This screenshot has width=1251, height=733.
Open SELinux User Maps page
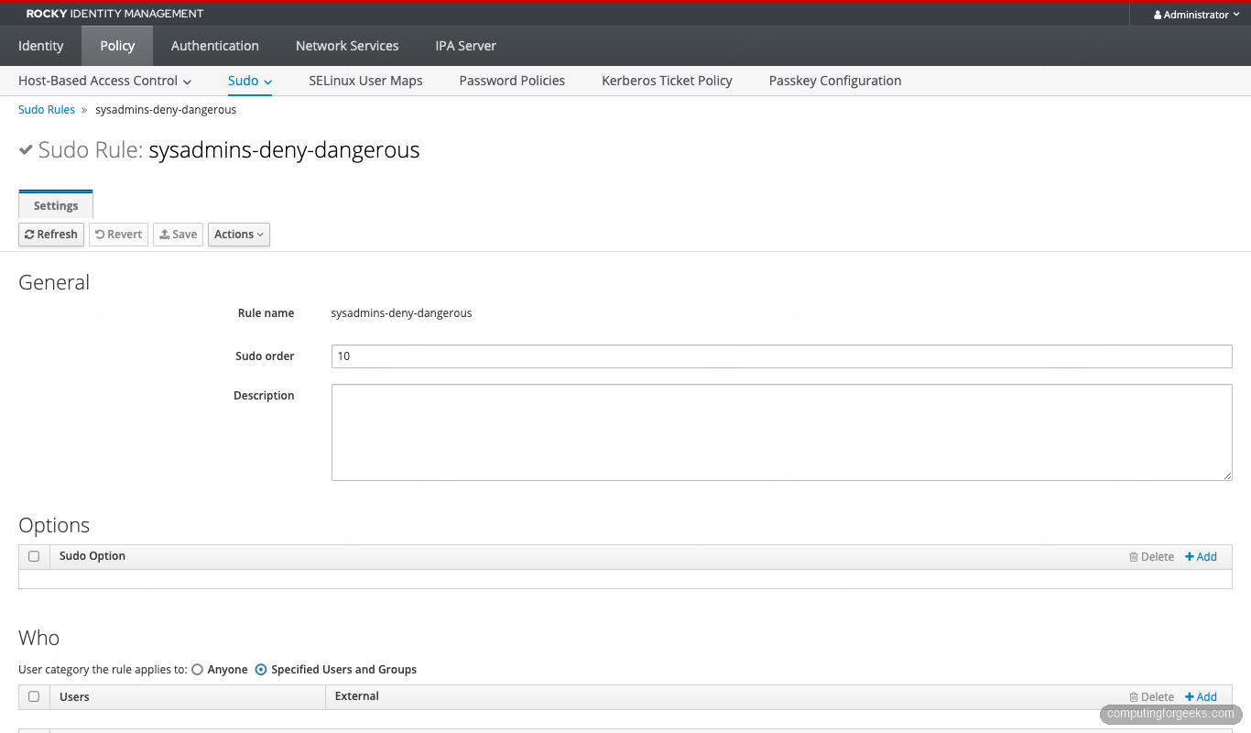(x=366, y=81)
